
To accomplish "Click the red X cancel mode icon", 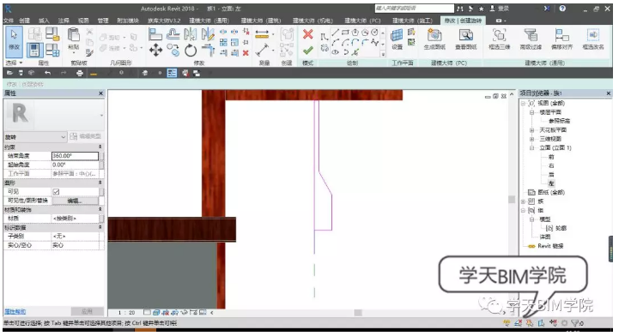I will (x=308, y=34).
